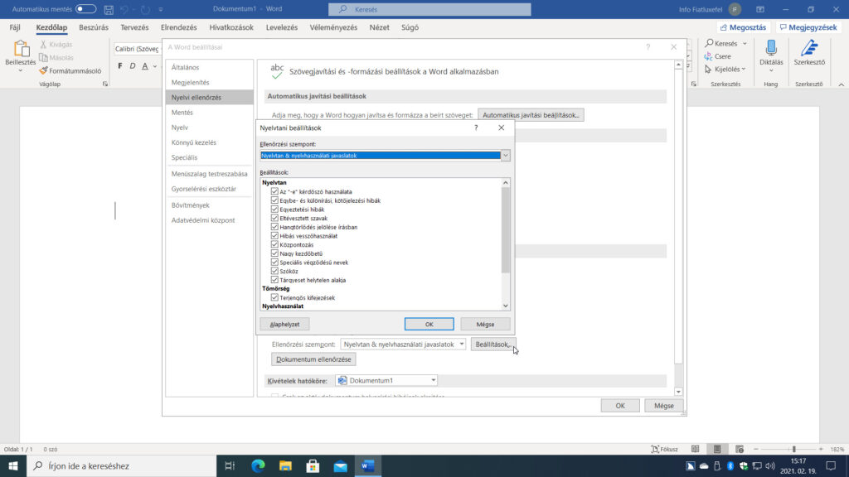
Task: Open the ribbon Keresés (Find) tool
Action: tap(725, 43)
